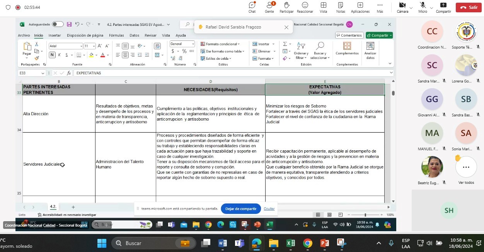The image size is (484, 252).
Task: Apply the red font color
Action: (x=102, y=55)
